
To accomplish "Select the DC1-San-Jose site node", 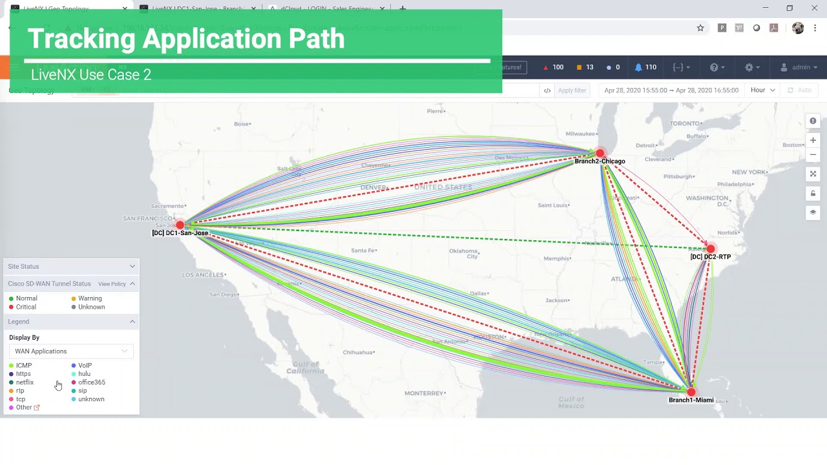I will click(180, 225).
